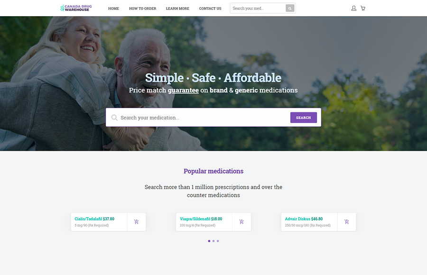Open the Learn More menu
The height and width of the screenshot is (275, 427).
point(177,9)
